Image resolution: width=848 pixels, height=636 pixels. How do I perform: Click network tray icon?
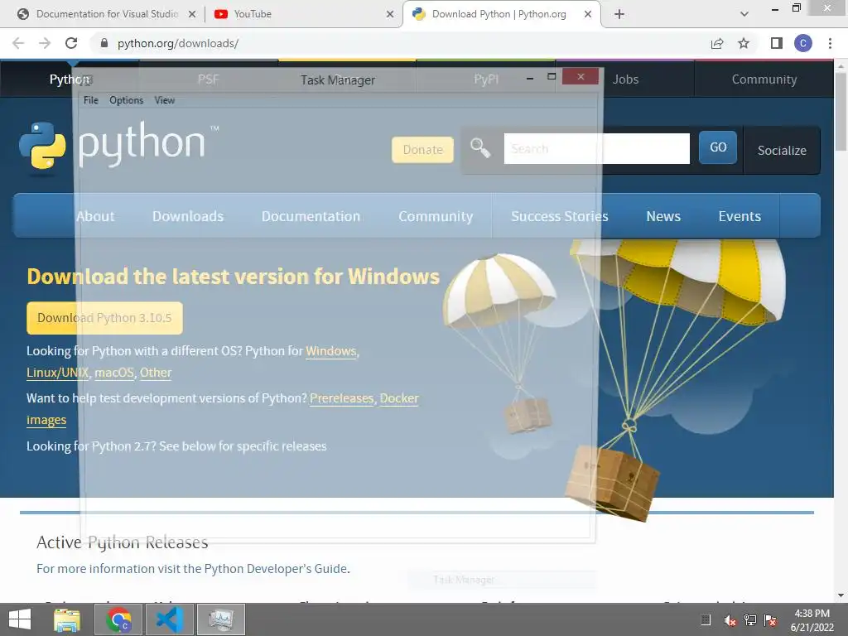[750, 620]
